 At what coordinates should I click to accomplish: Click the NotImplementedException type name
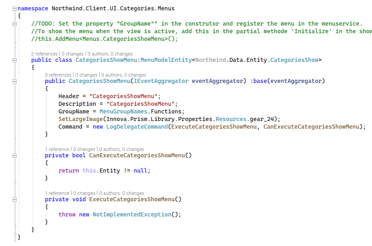pos(132,215)
